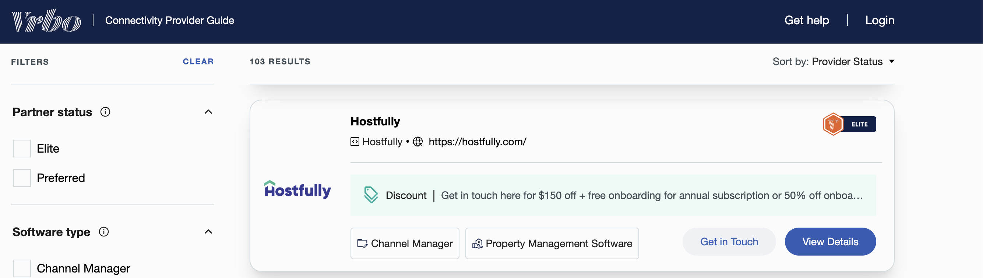Select the Channel Manager software type checkbox
The image size is (983, 278).
21,268
